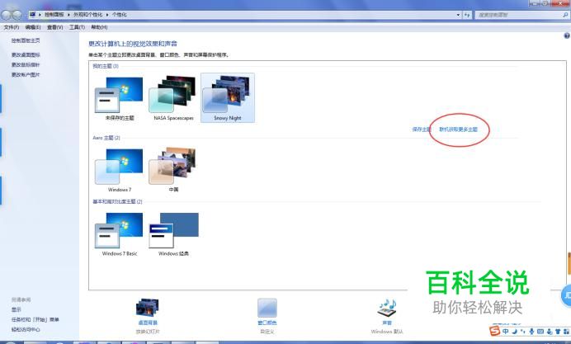This screenshot has width=571, height=344.
Task: Click the Sogou S logo on IME bar
Action: tap(494, 331)
